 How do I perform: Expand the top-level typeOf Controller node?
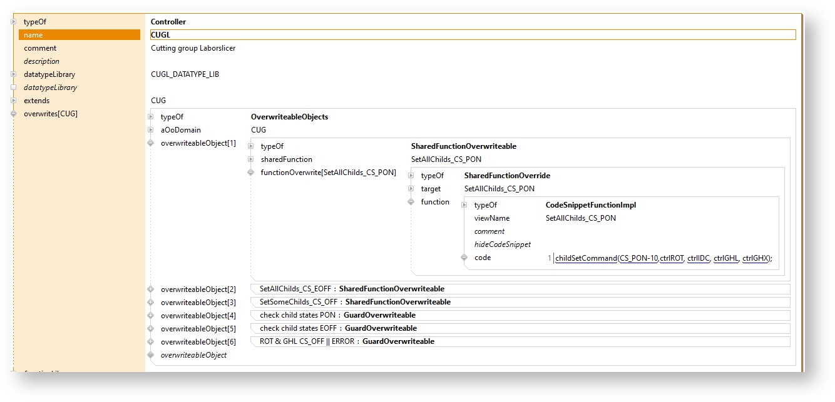pyautogui.click(x=13, y=22)
